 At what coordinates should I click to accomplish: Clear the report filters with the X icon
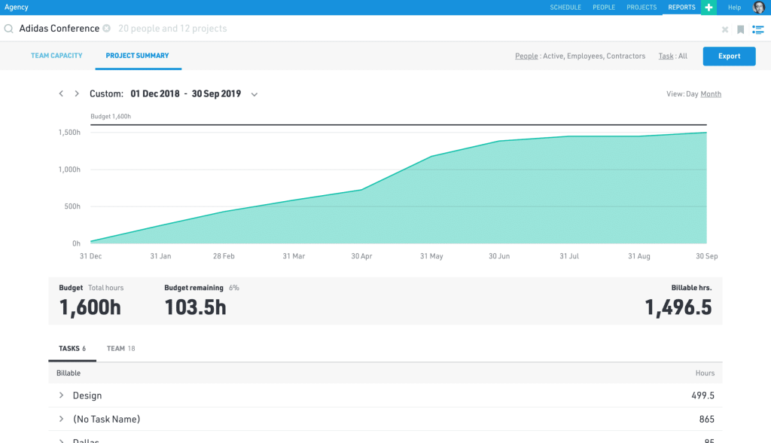click(724, 29)
